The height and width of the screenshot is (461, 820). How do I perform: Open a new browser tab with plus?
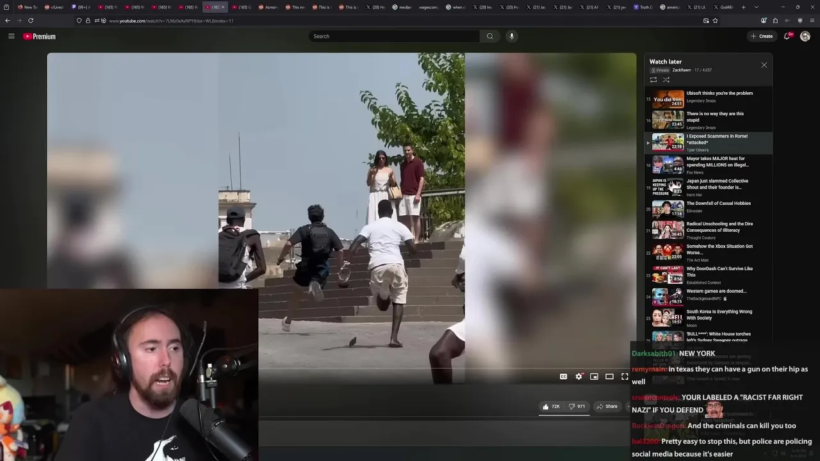(743, 7)
